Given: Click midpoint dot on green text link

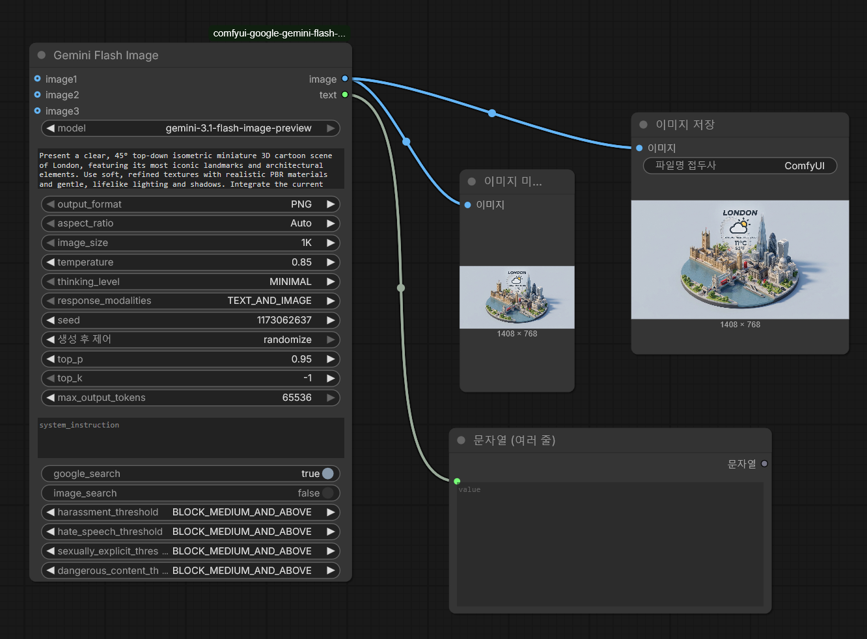Looking at the screenshot, I should 401,288.
